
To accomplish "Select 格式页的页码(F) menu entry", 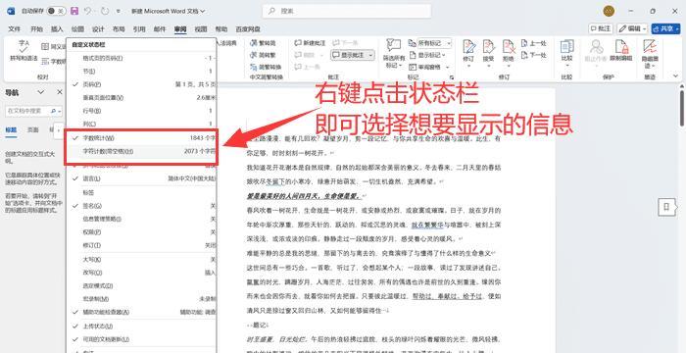I will [x=141, y=58].
